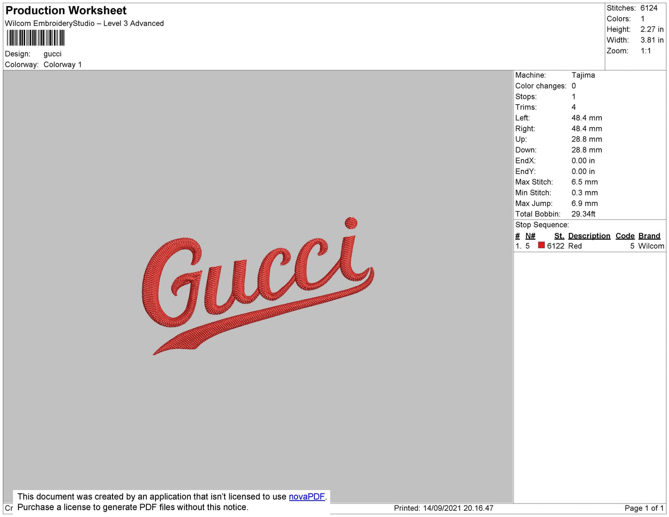The height and width of the screenshot is (517, 669).
Task: Select 'Wilcom EmbroideryStudio – Level 3 Advanced' text
Action: click(84, 23)
